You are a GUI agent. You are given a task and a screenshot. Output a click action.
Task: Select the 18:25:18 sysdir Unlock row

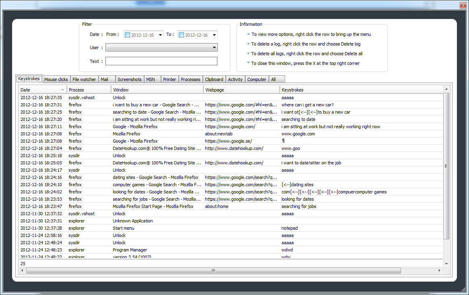231,156
